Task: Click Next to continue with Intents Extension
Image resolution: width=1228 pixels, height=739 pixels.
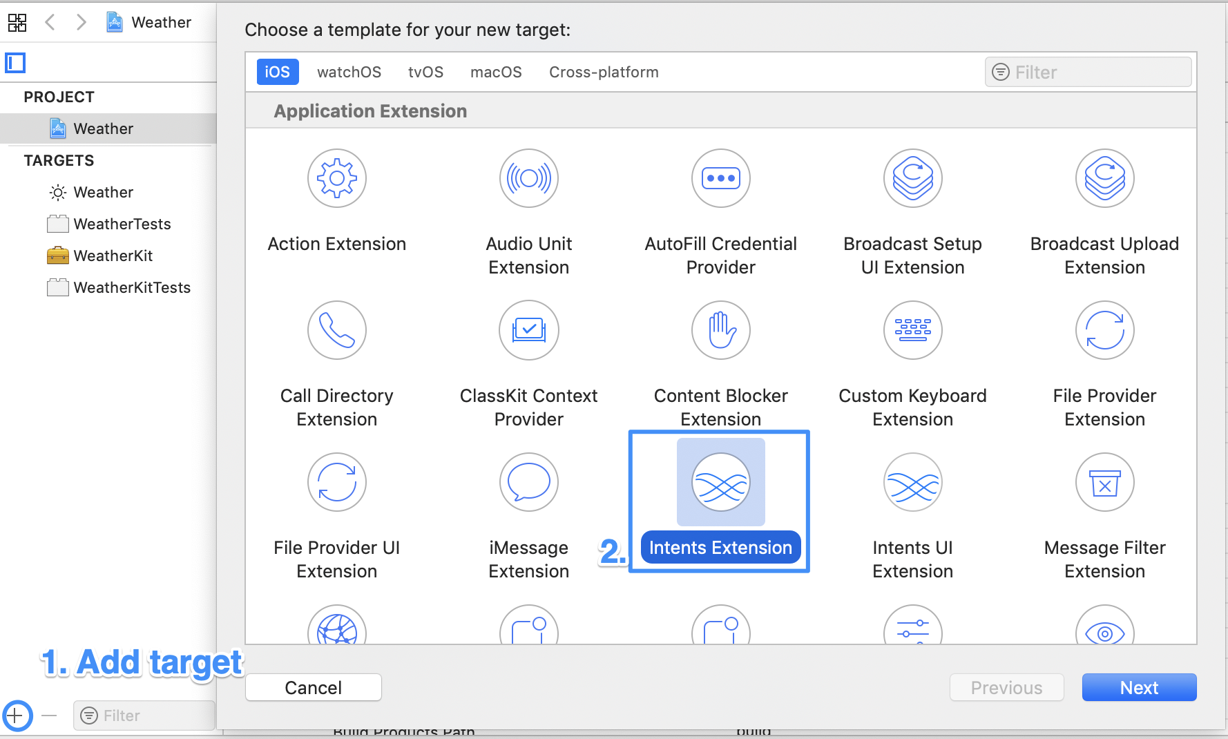Action: pyautogui.click(x=1138, y=687)
